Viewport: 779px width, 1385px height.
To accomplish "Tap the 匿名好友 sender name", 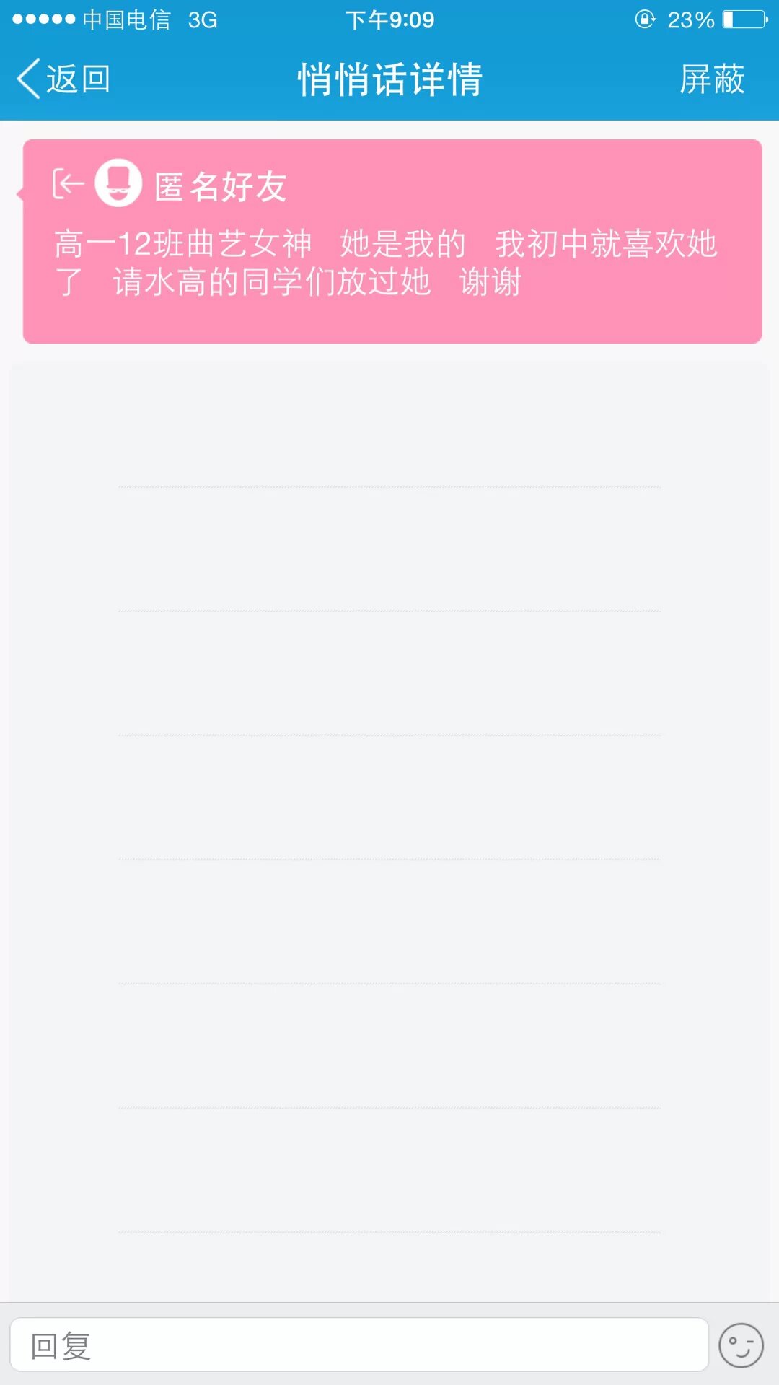I will (x=221, y=187).
